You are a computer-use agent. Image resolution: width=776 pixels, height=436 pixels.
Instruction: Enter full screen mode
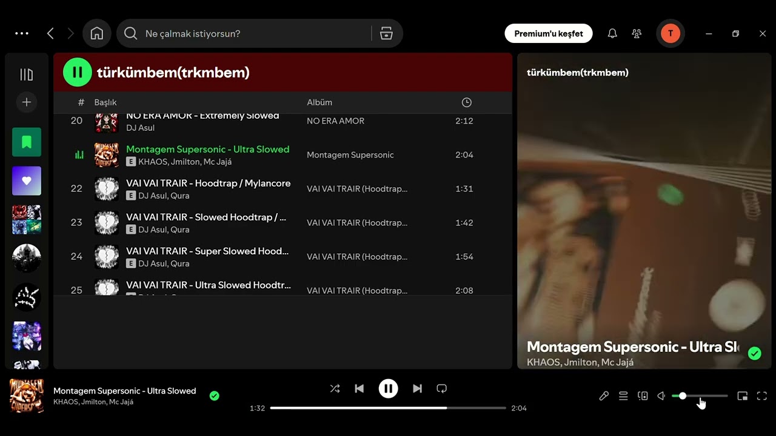coord(762,396)
